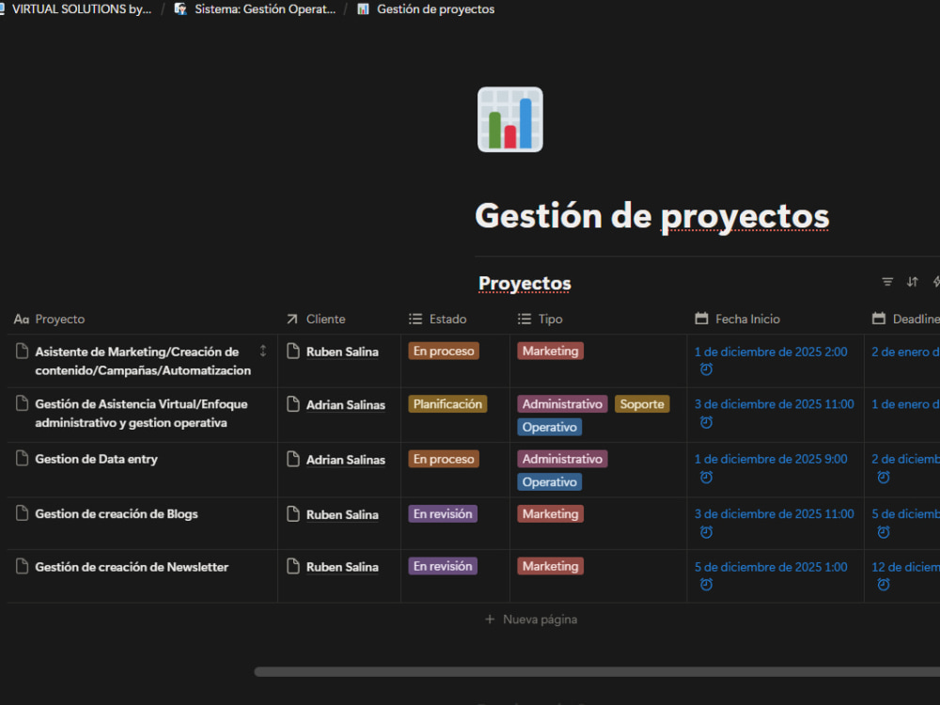Click date 5 de diciembre de 2025 1:00
The image size is (940, 705).
(x=771, y=567)
